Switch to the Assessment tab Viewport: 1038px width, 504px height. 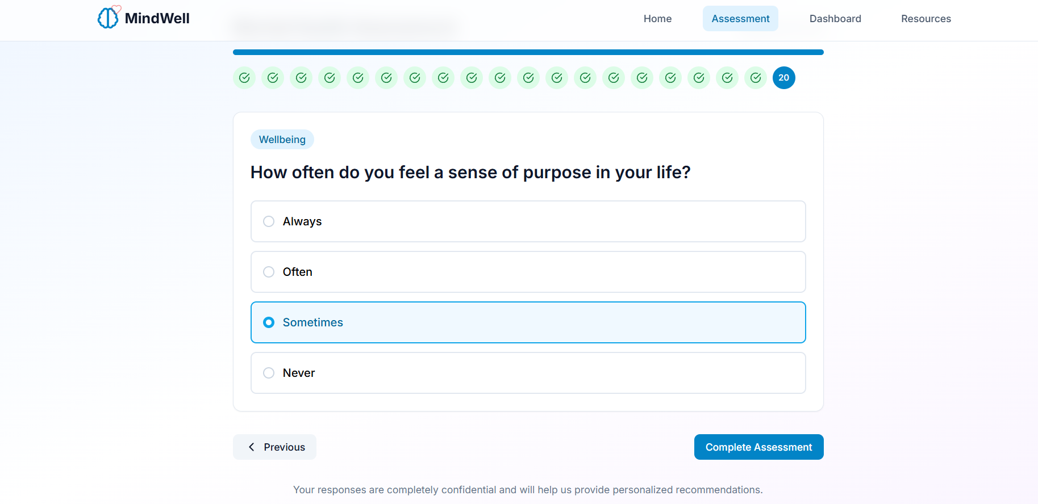740,19
